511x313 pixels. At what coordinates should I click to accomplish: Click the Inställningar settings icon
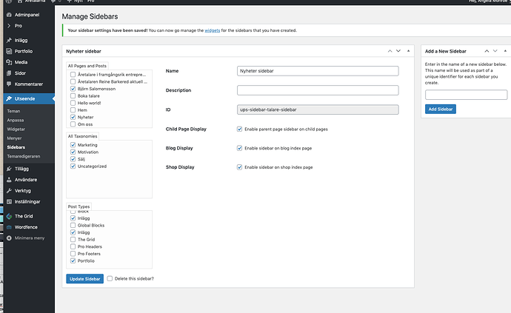tap(9, 201)
